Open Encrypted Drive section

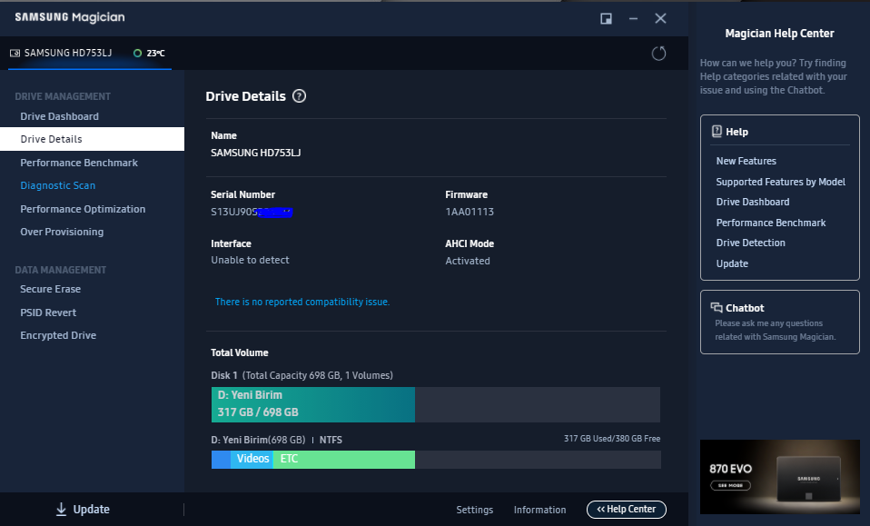(58, 335)
